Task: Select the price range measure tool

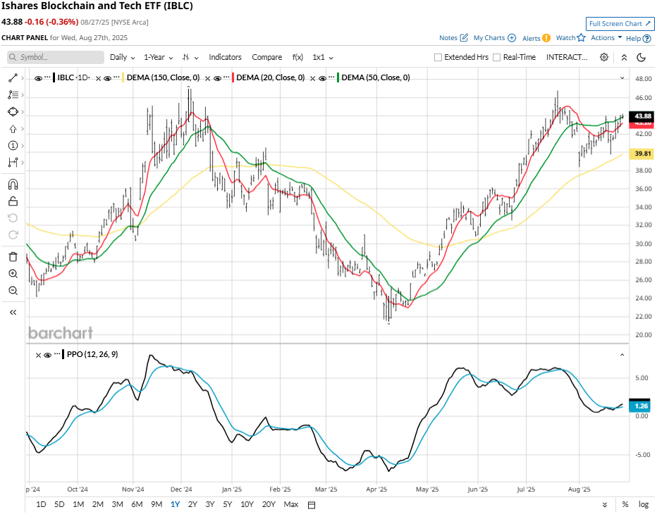Action: click(13, 163)
